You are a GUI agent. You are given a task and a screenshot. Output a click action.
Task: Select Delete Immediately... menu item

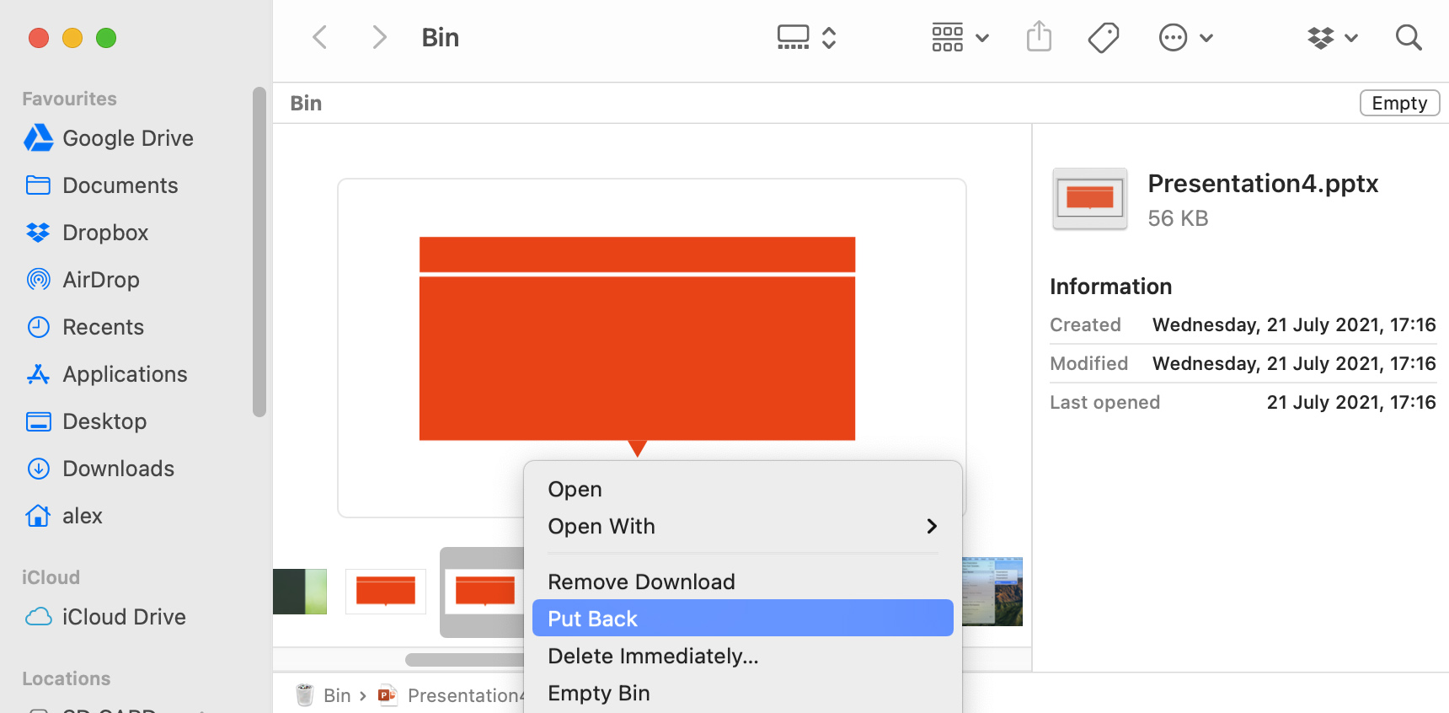coord(653,656)
